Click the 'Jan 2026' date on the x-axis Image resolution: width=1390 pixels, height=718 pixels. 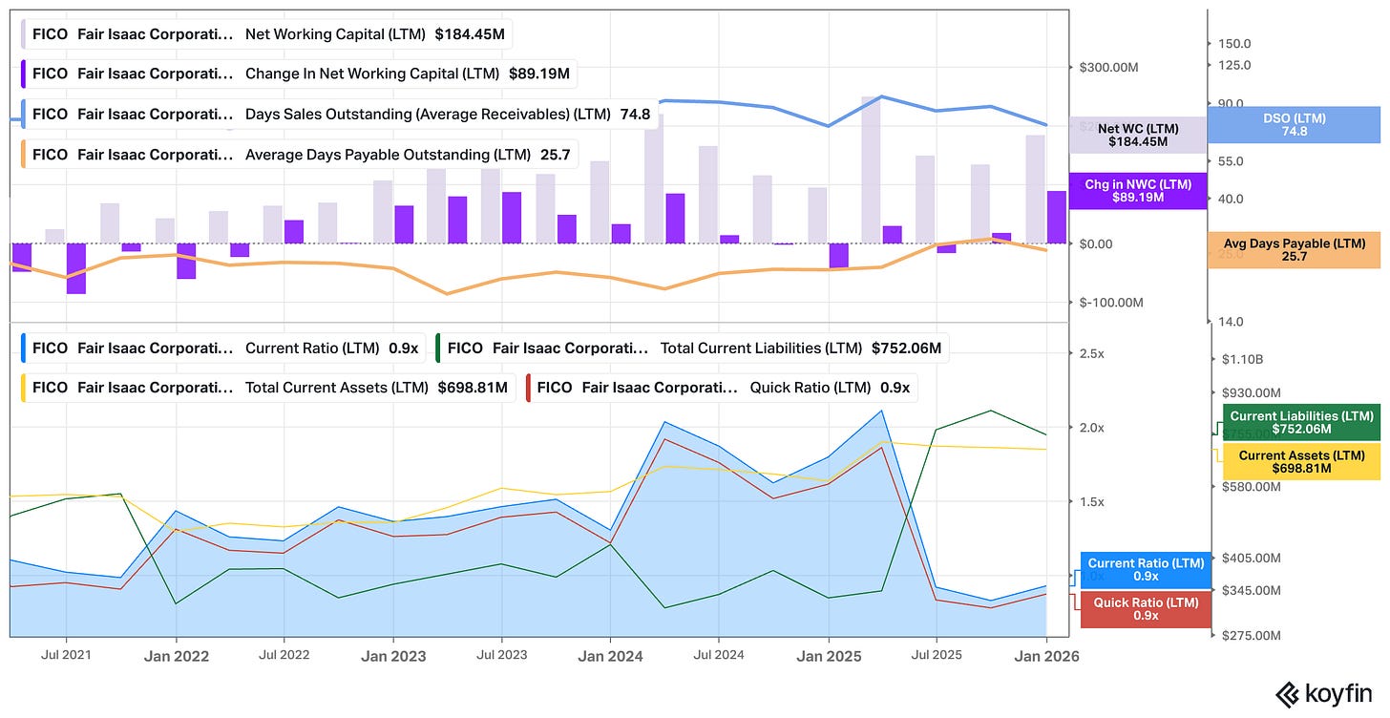click(1046, 656)
